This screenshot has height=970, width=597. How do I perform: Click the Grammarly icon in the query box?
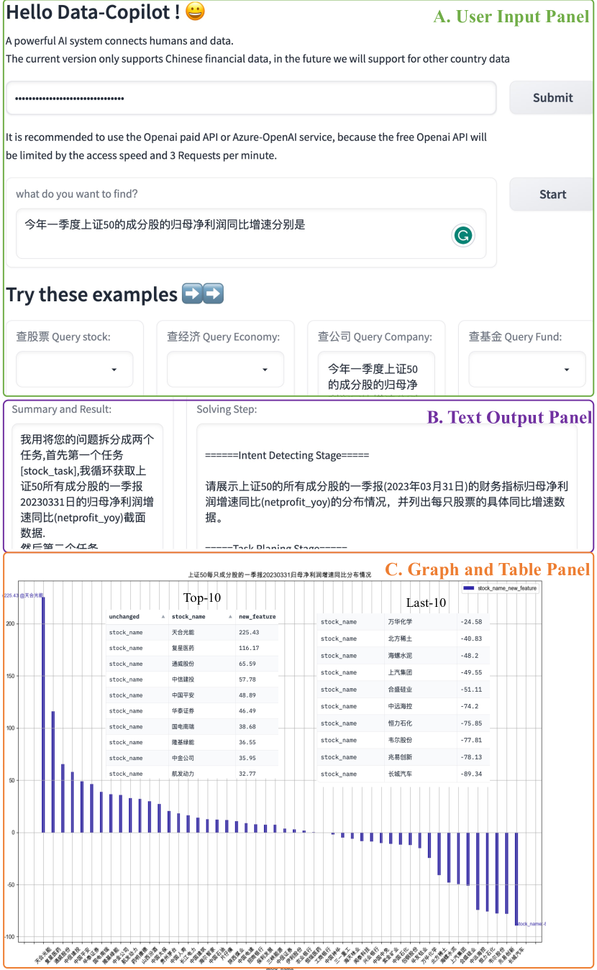point(463,235)
